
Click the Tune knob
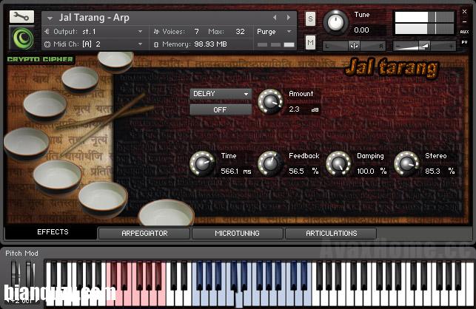tap(335, 22)
